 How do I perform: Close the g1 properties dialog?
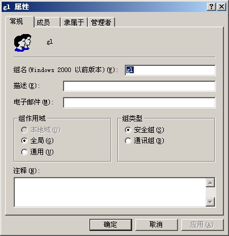pos(222,7)
